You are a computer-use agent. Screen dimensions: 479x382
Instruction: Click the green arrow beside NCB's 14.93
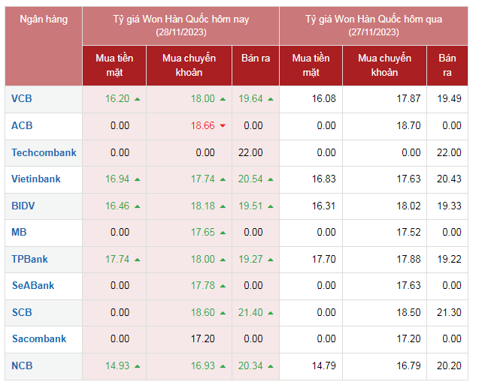(138, 366)
